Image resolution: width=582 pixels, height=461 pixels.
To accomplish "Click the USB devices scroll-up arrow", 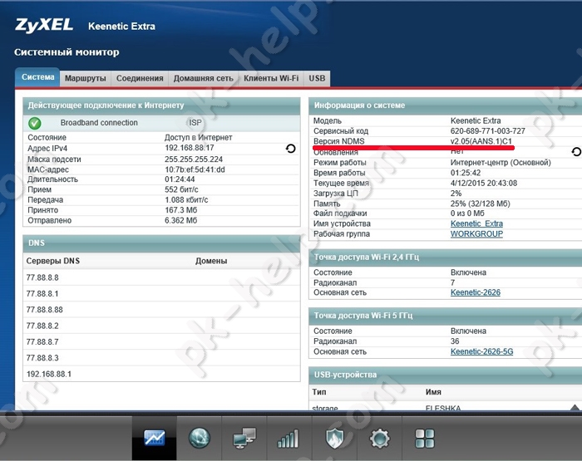I will tap(575, 407).
